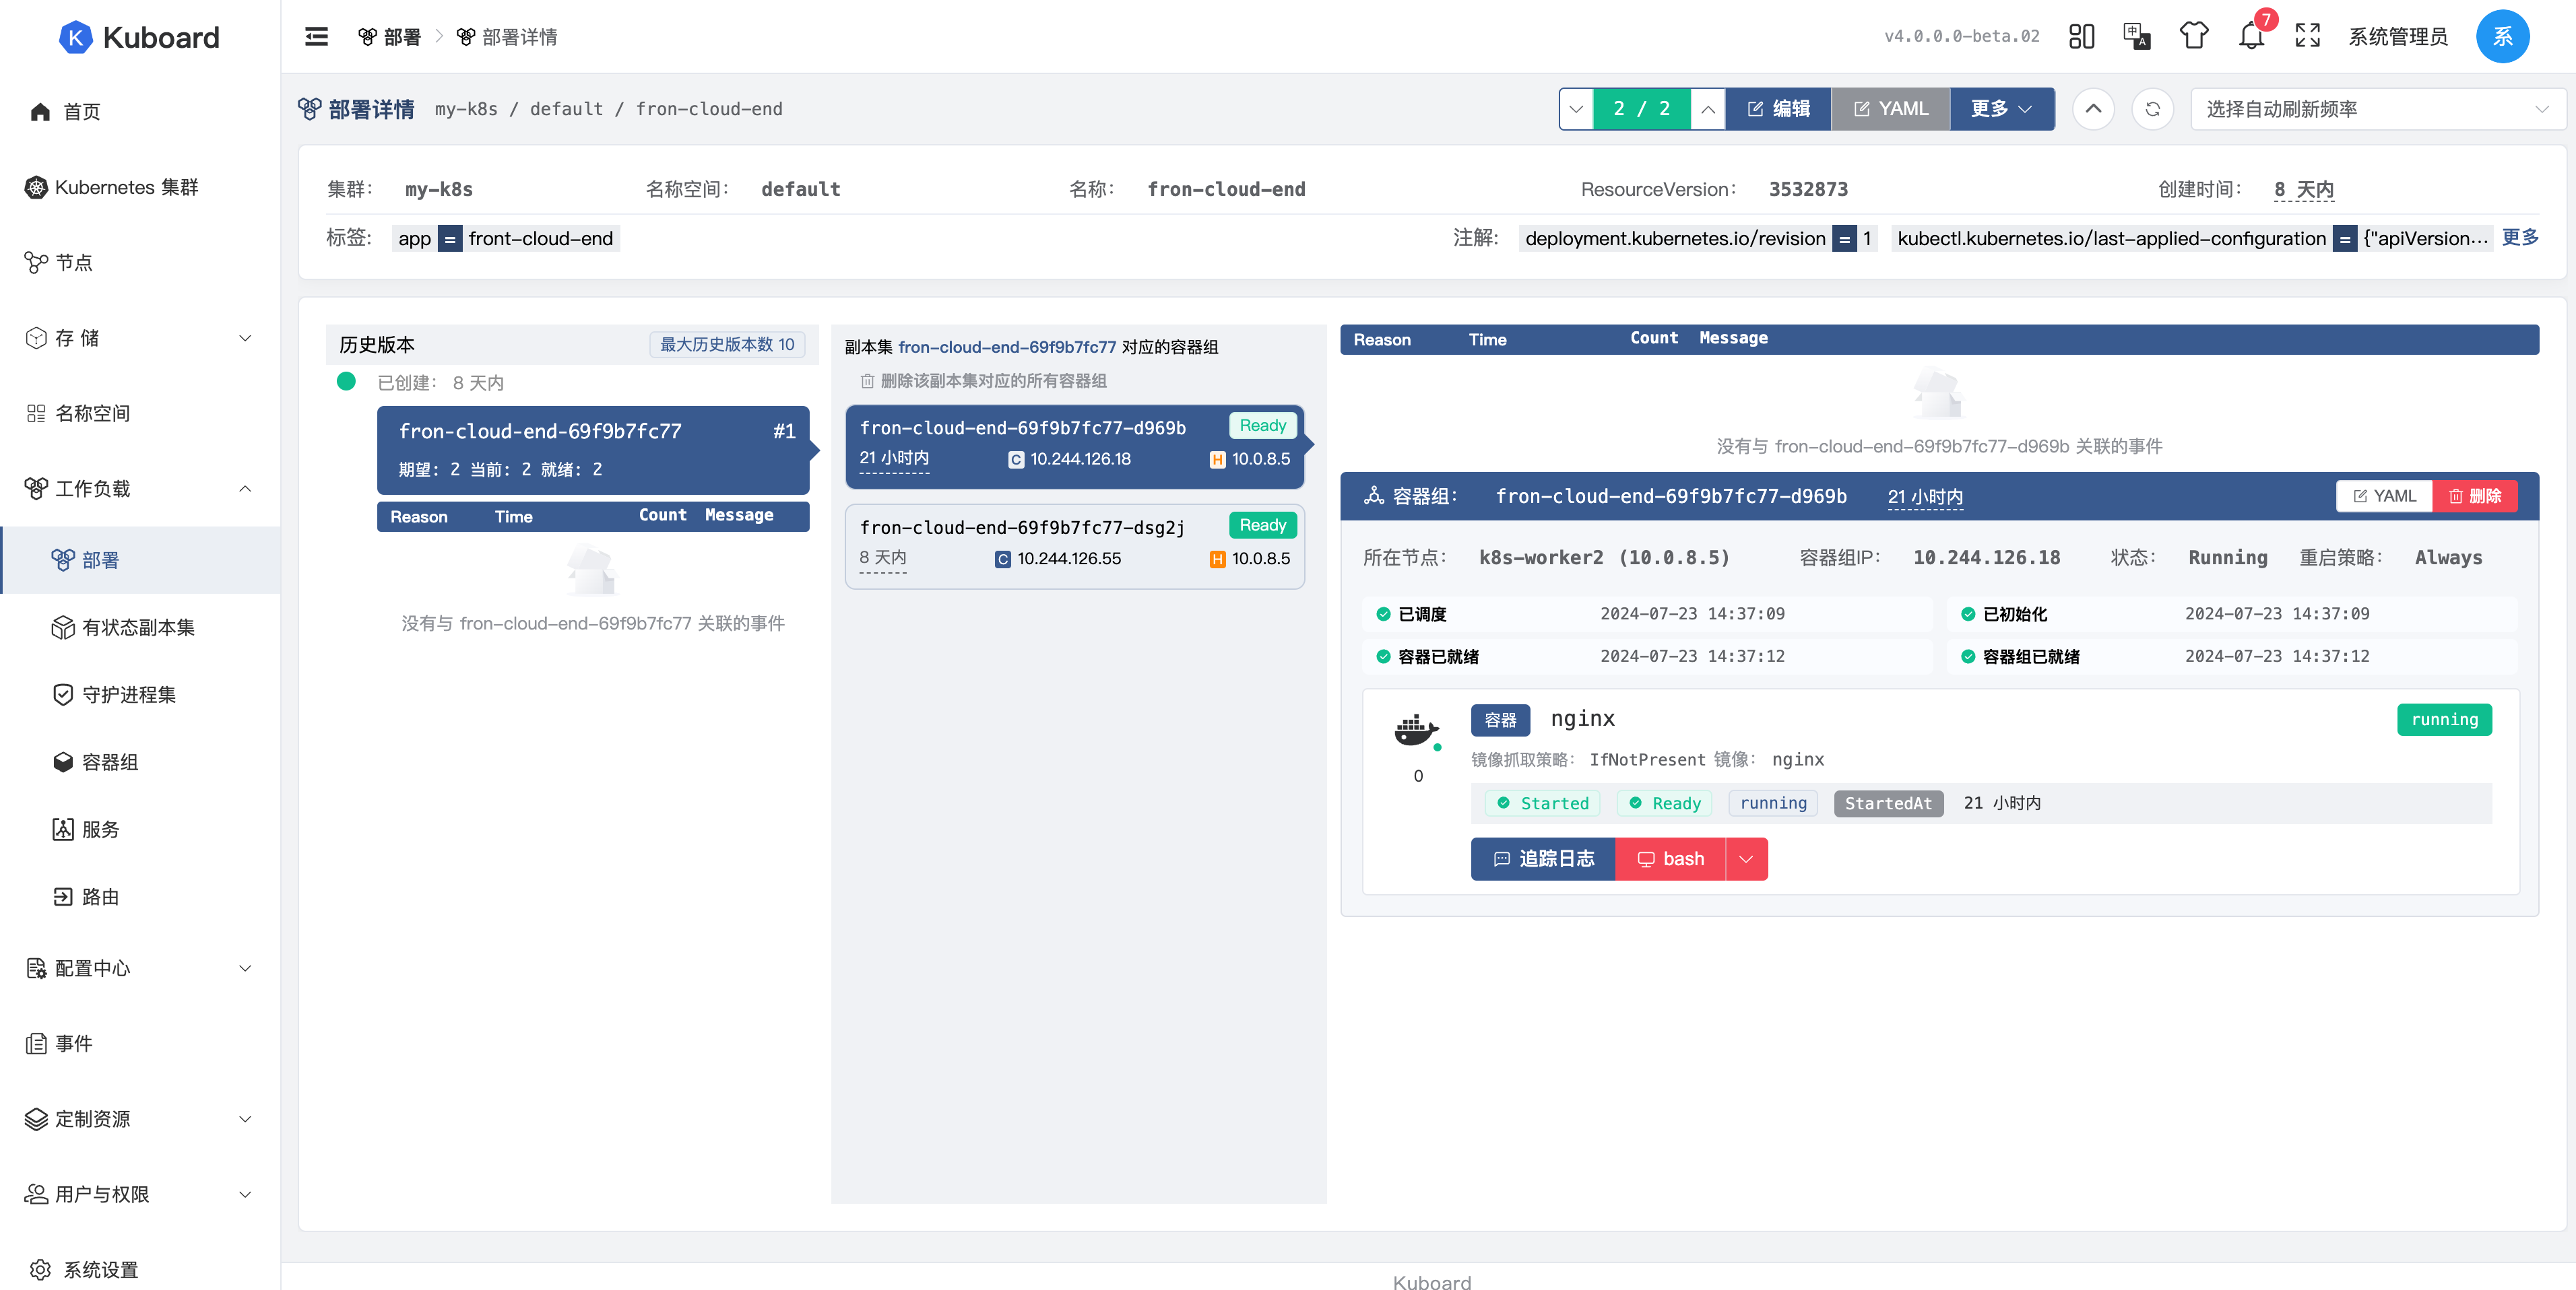Open 节点 nodes page
Image resolution: width=2576 pixels, height=1290 pixels.
(140, 263)
